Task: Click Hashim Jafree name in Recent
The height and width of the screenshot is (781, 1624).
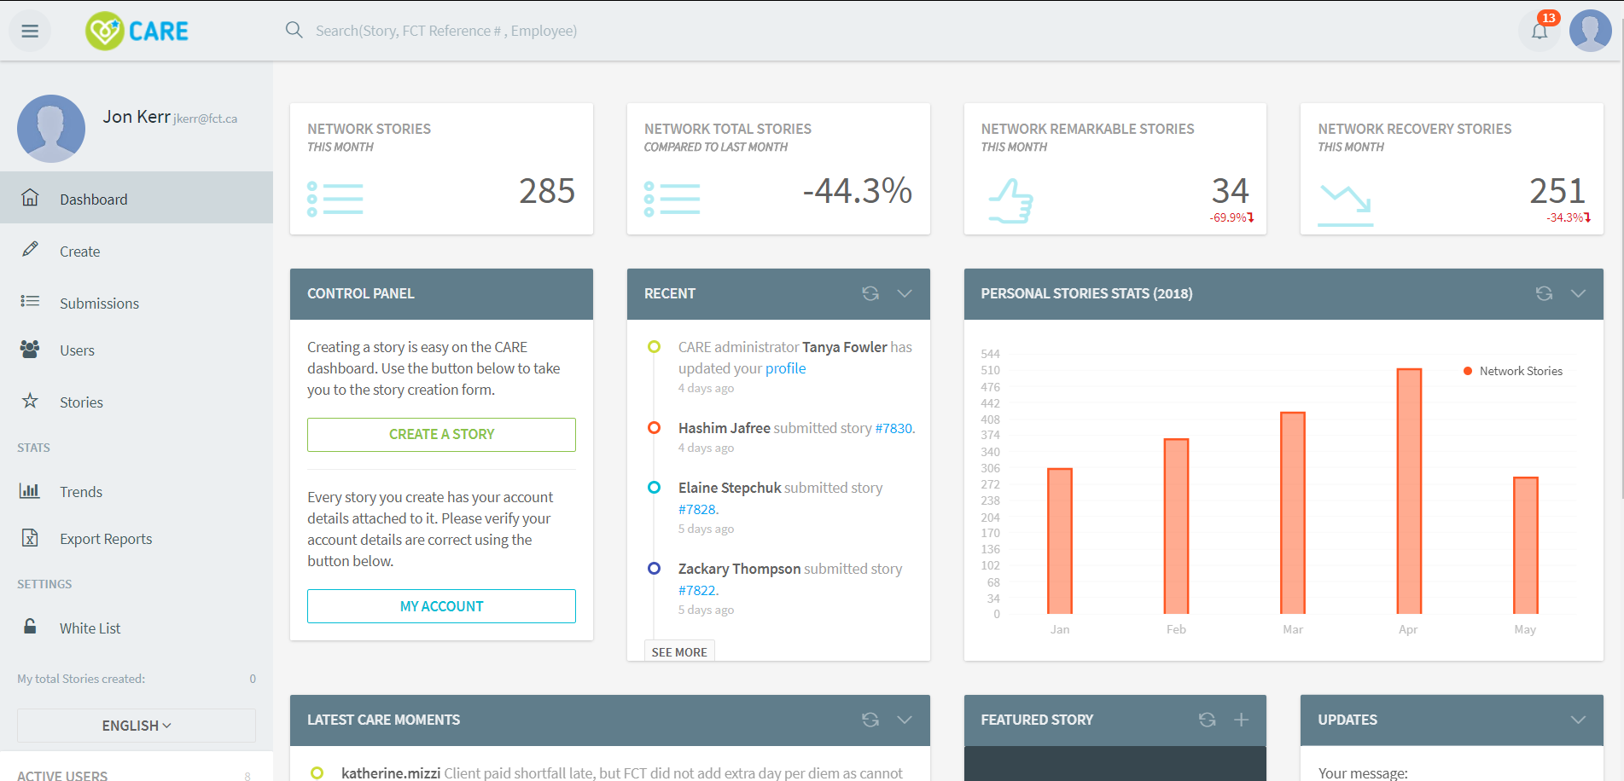Action: click(x=725, y=428)
